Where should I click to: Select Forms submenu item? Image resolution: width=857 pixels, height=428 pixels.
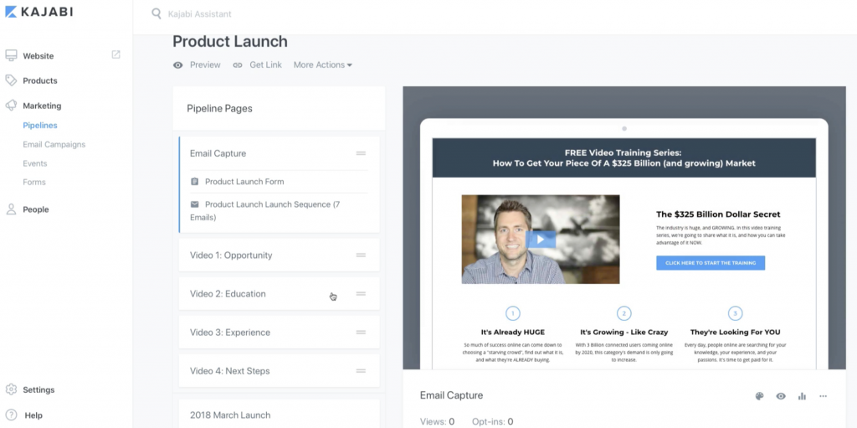pyautogui.click(x=34, y=183)
